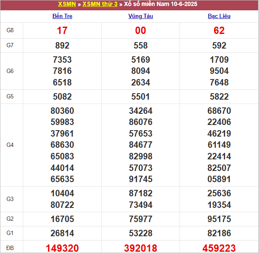Click the G2 number 95175
This screenshot has width=259, height=253.
point(219,219)
